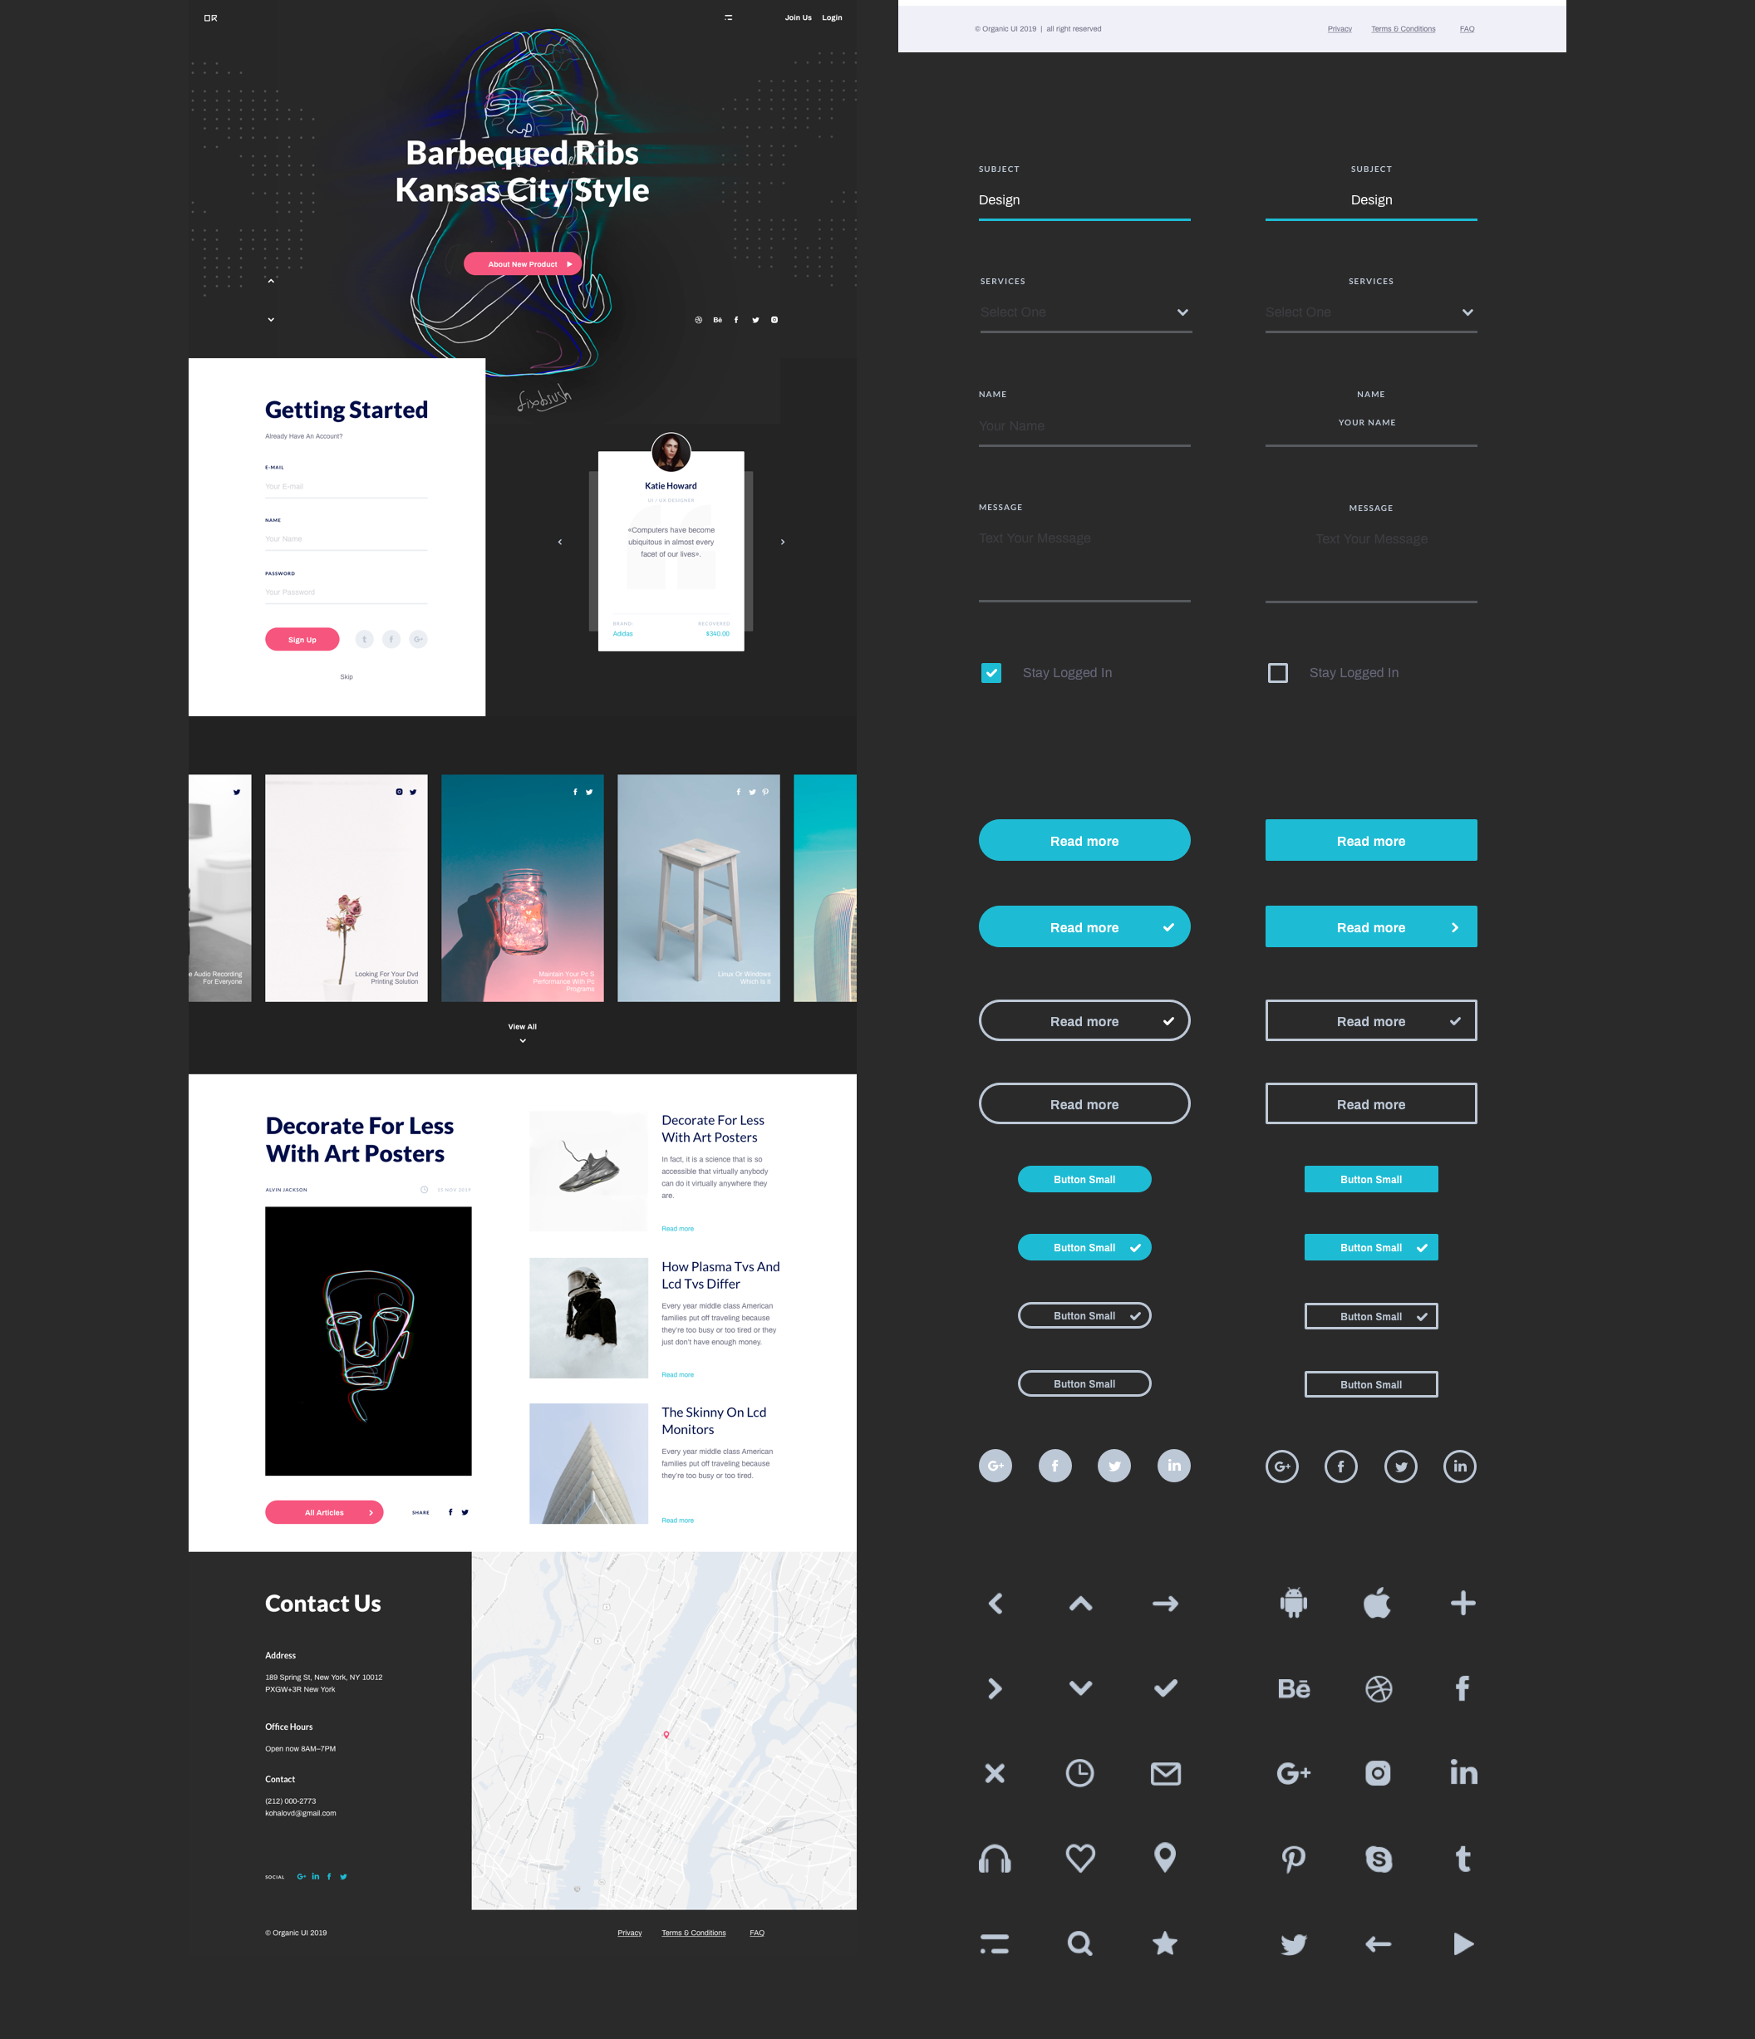Select the Behance icon

point(1292,1687)
